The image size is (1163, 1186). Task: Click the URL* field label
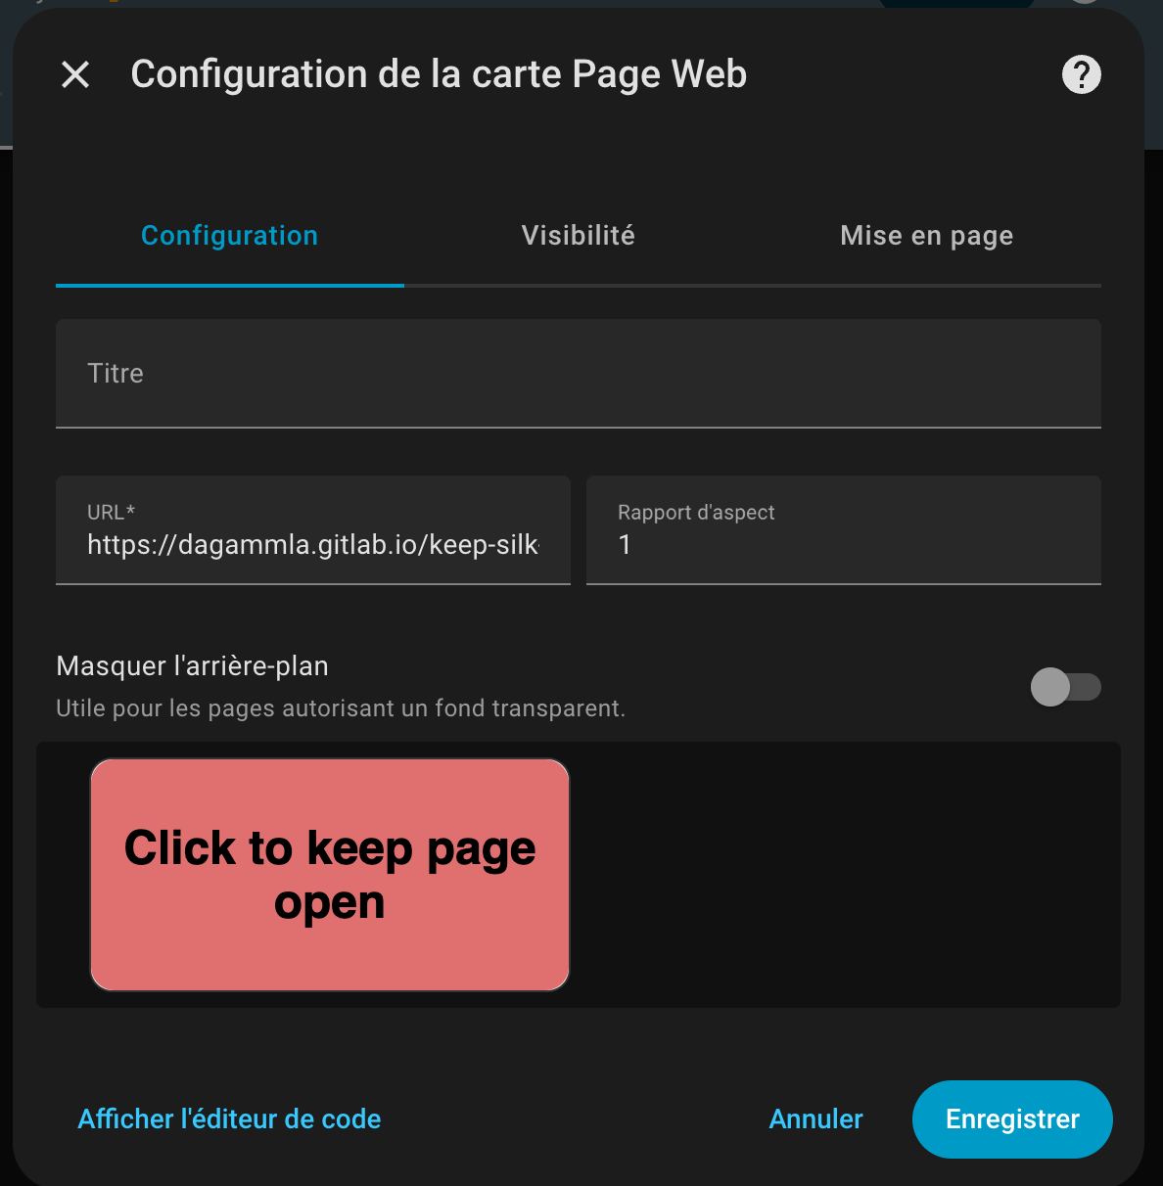click(x=112, y=512)
